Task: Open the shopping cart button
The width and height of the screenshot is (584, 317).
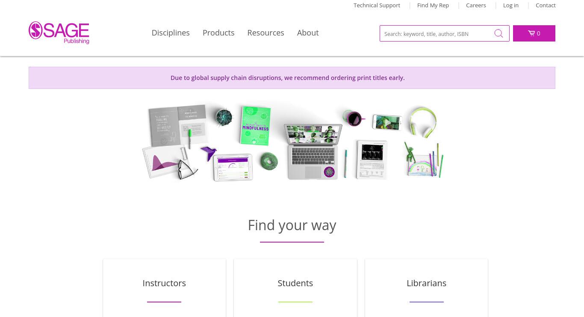Action: click(x=534, y=33)
